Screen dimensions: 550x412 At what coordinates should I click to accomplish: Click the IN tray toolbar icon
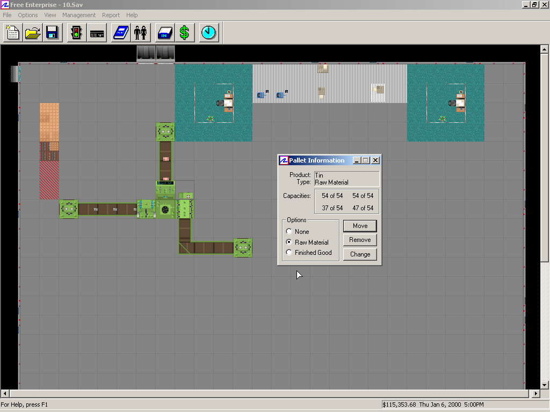[x=165, y=33]
